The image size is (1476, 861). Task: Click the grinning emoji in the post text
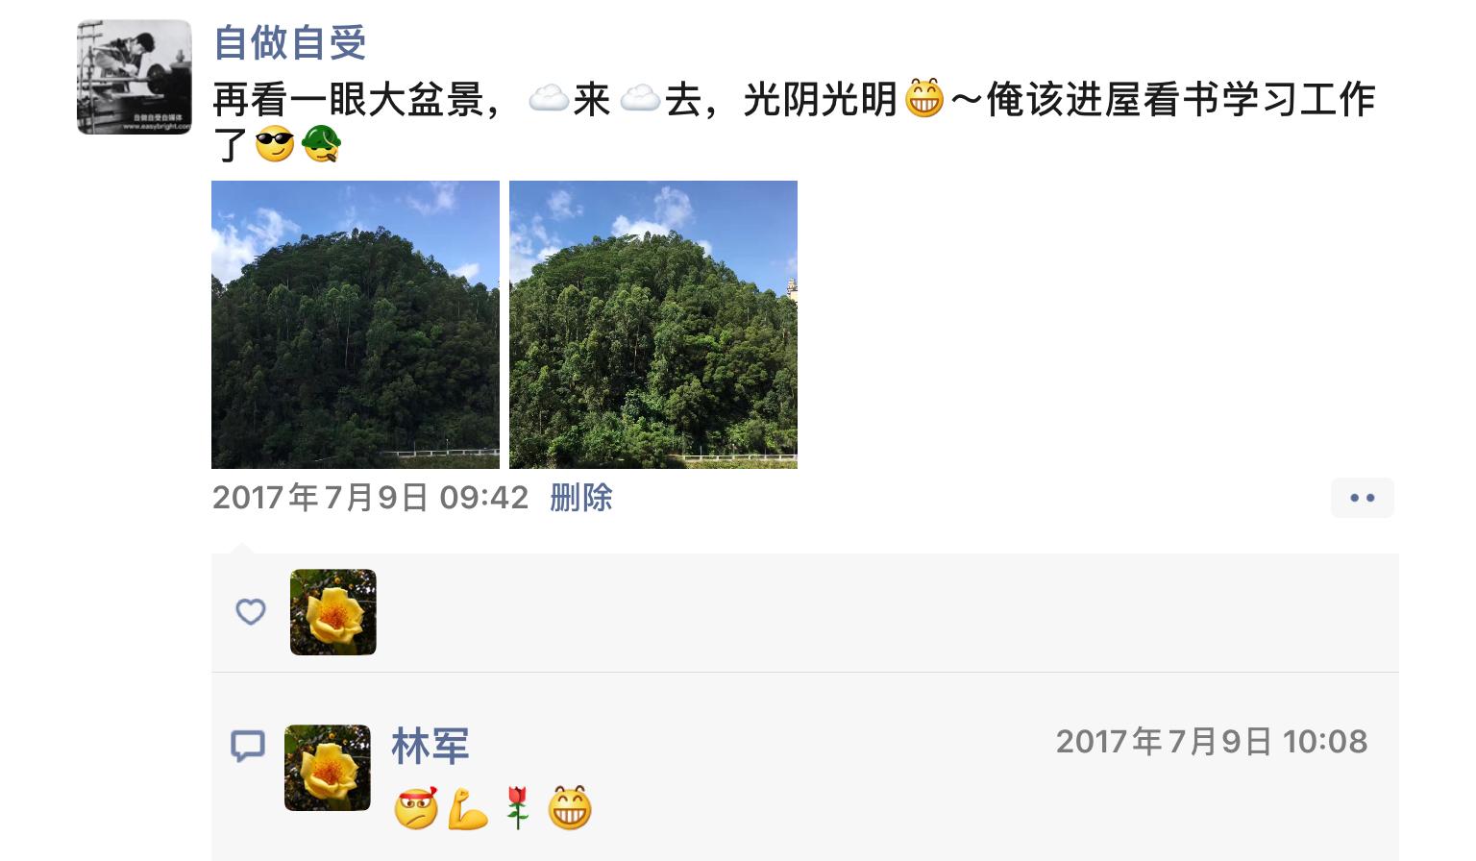click(924, 99)
